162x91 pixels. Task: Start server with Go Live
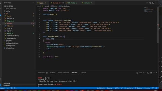[x=138, y=88]
